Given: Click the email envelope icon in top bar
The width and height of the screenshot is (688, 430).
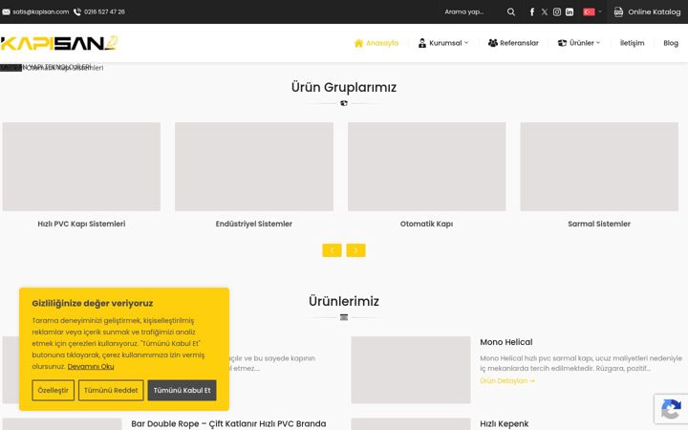Looking at the screenshot, I should [6, 11].
